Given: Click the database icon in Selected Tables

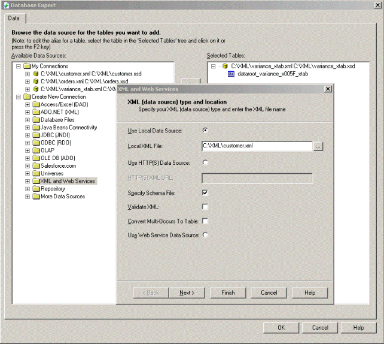Looking at the screenshot, I should [x=225, y=67].
